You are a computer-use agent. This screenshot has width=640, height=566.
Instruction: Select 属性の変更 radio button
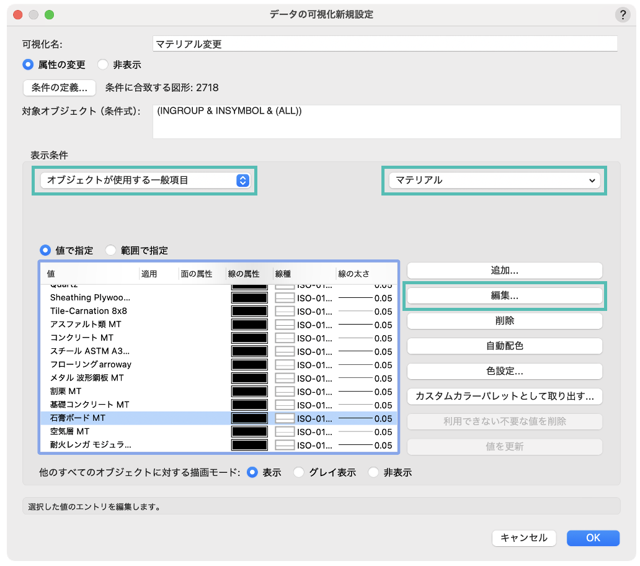click(28, 65)
